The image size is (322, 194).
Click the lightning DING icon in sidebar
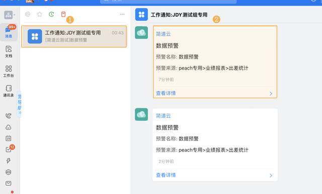(9, 161)
